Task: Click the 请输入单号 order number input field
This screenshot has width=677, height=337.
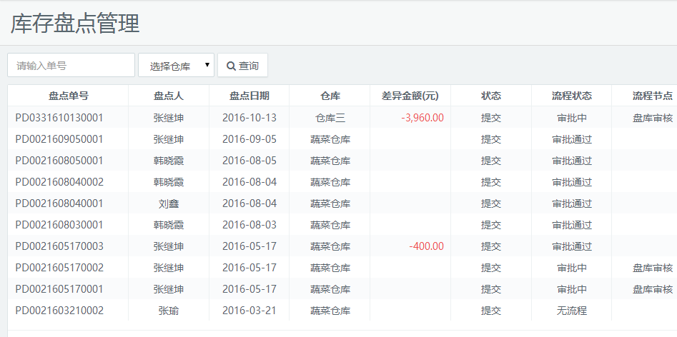Action: tap(71, 65)
